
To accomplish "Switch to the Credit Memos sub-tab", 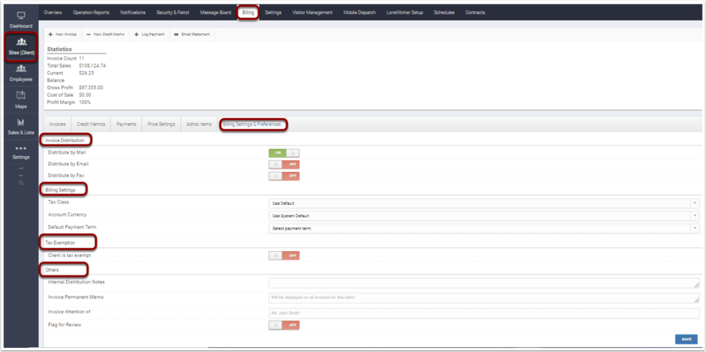I will 91,124.
